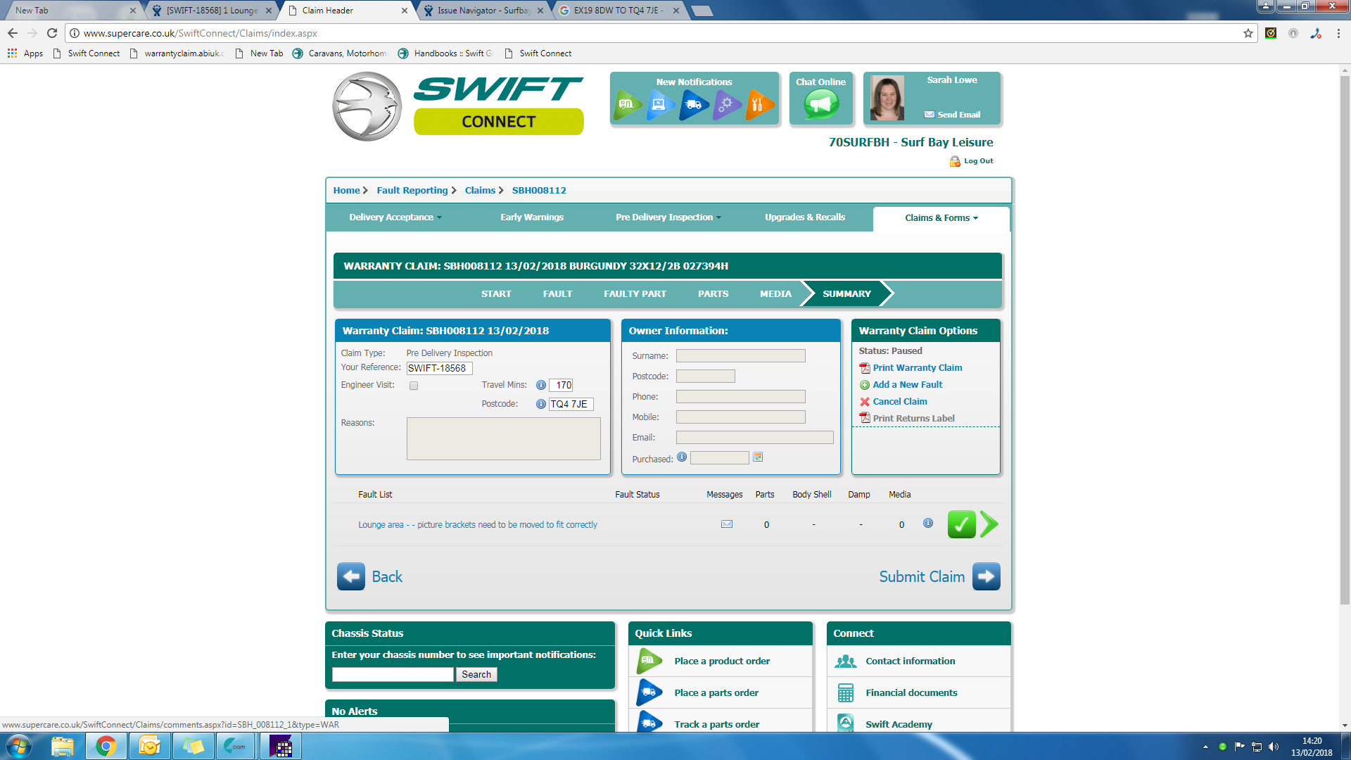
Task: Click the chassis Search button
Action: coord(476,674)
